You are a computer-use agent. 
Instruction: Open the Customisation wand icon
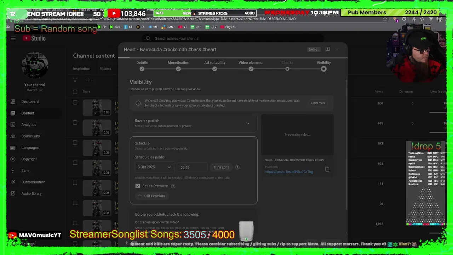(13, 182)
